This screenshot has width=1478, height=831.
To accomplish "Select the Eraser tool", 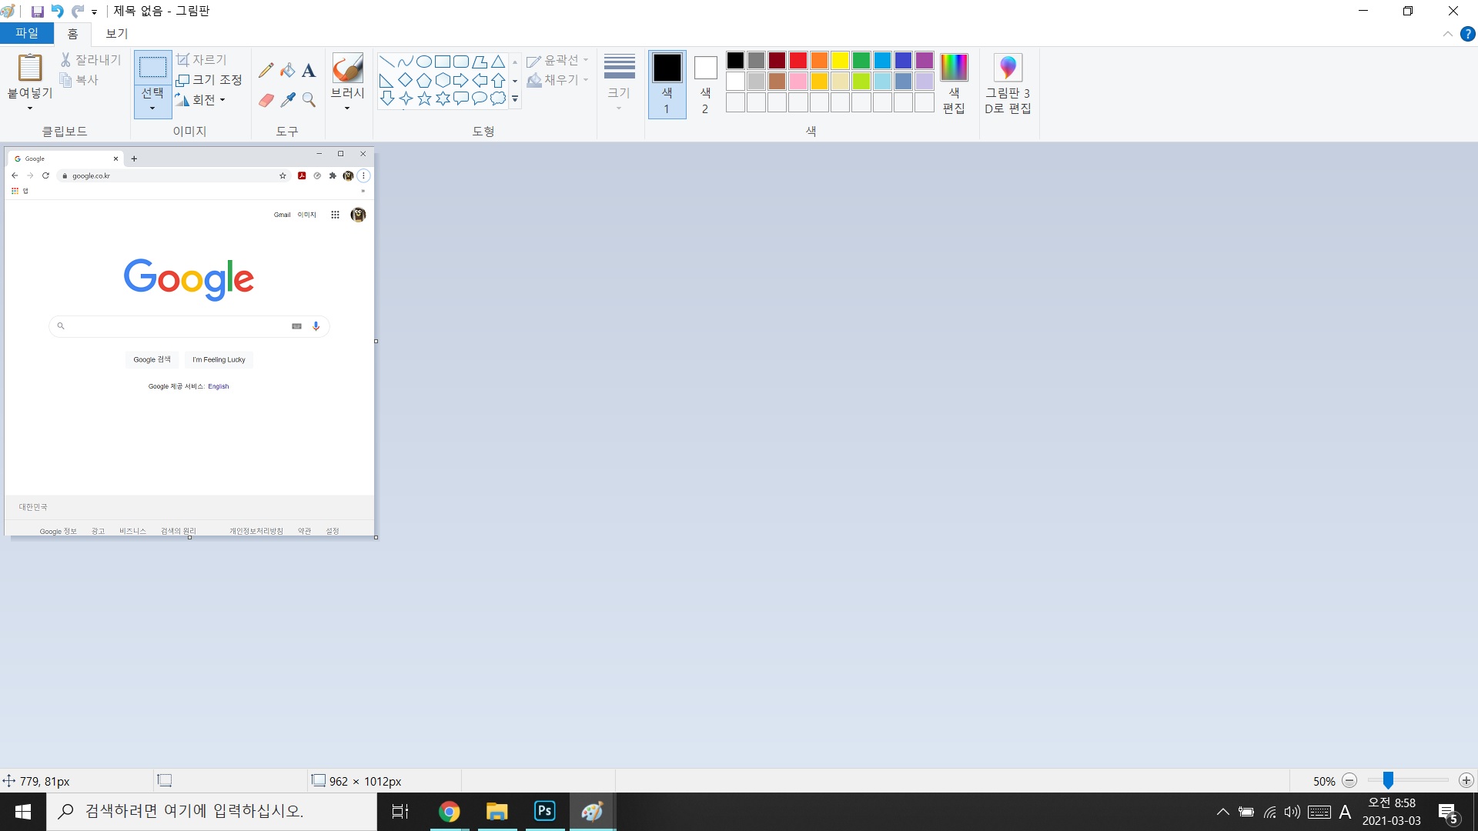I will pos(266,100).
